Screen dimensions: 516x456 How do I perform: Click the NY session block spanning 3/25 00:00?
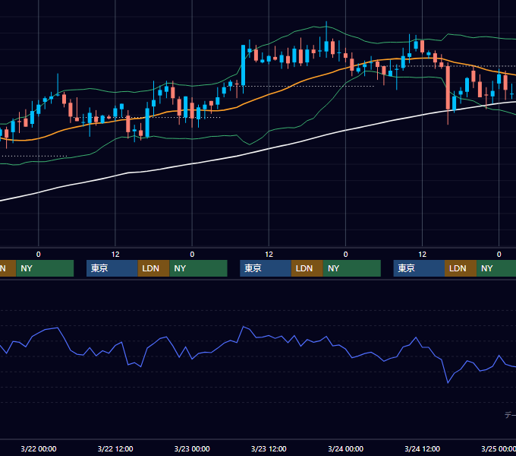coord(496,268)
